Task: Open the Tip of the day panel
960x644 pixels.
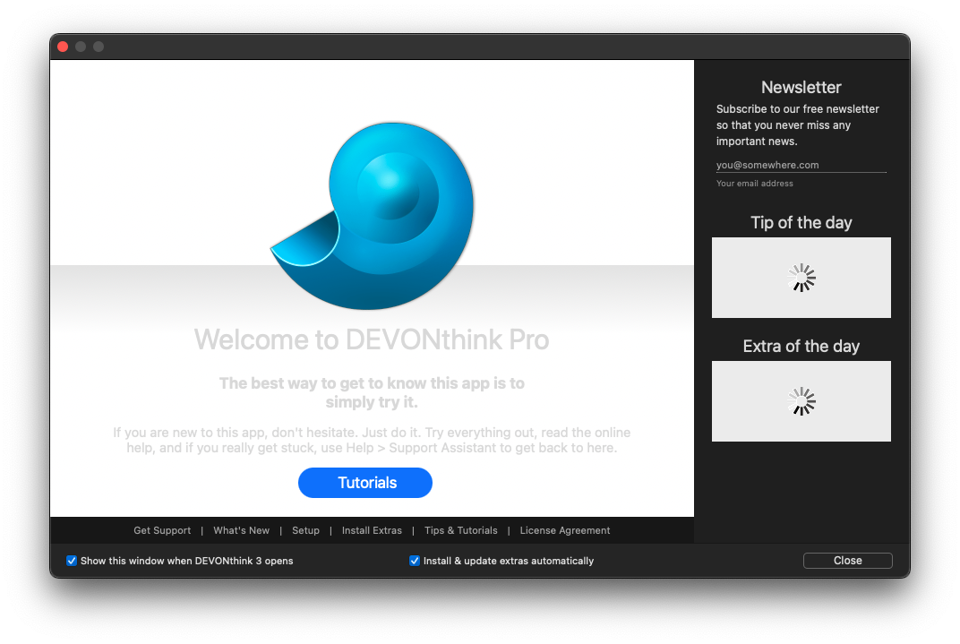Action: [801, 278]
